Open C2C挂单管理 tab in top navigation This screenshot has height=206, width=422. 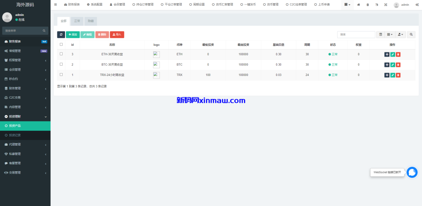point(296,5)
